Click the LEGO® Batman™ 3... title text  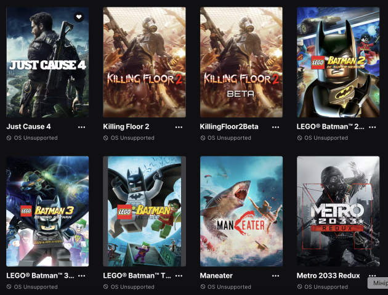pos(40,276)
